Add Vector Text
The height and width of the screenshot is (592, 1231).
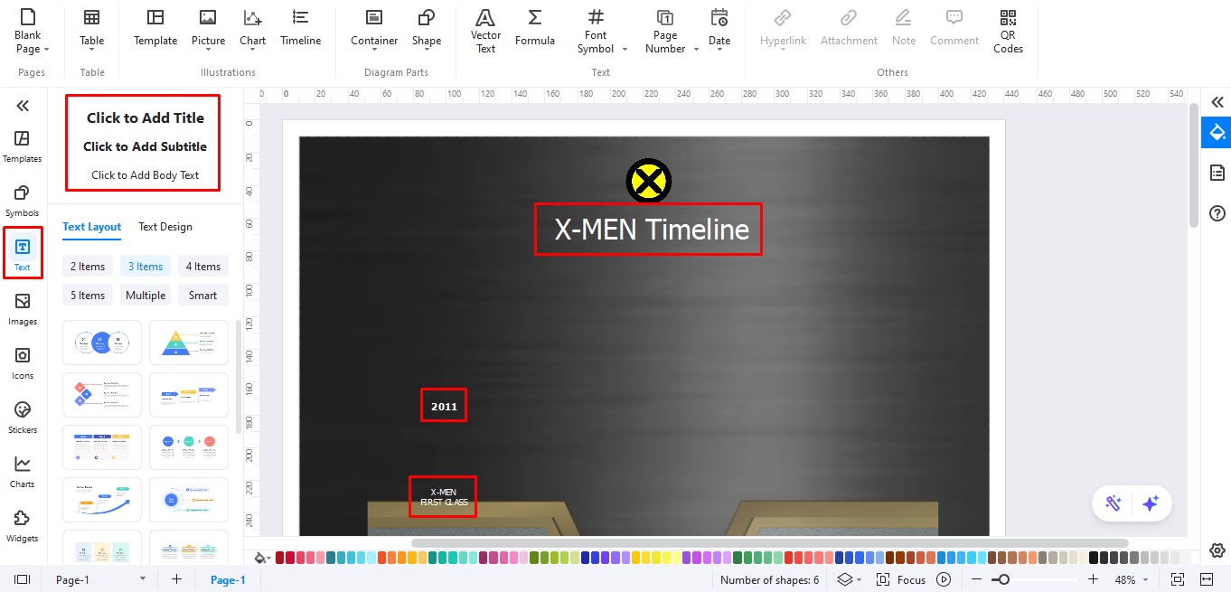click(485, 32)
